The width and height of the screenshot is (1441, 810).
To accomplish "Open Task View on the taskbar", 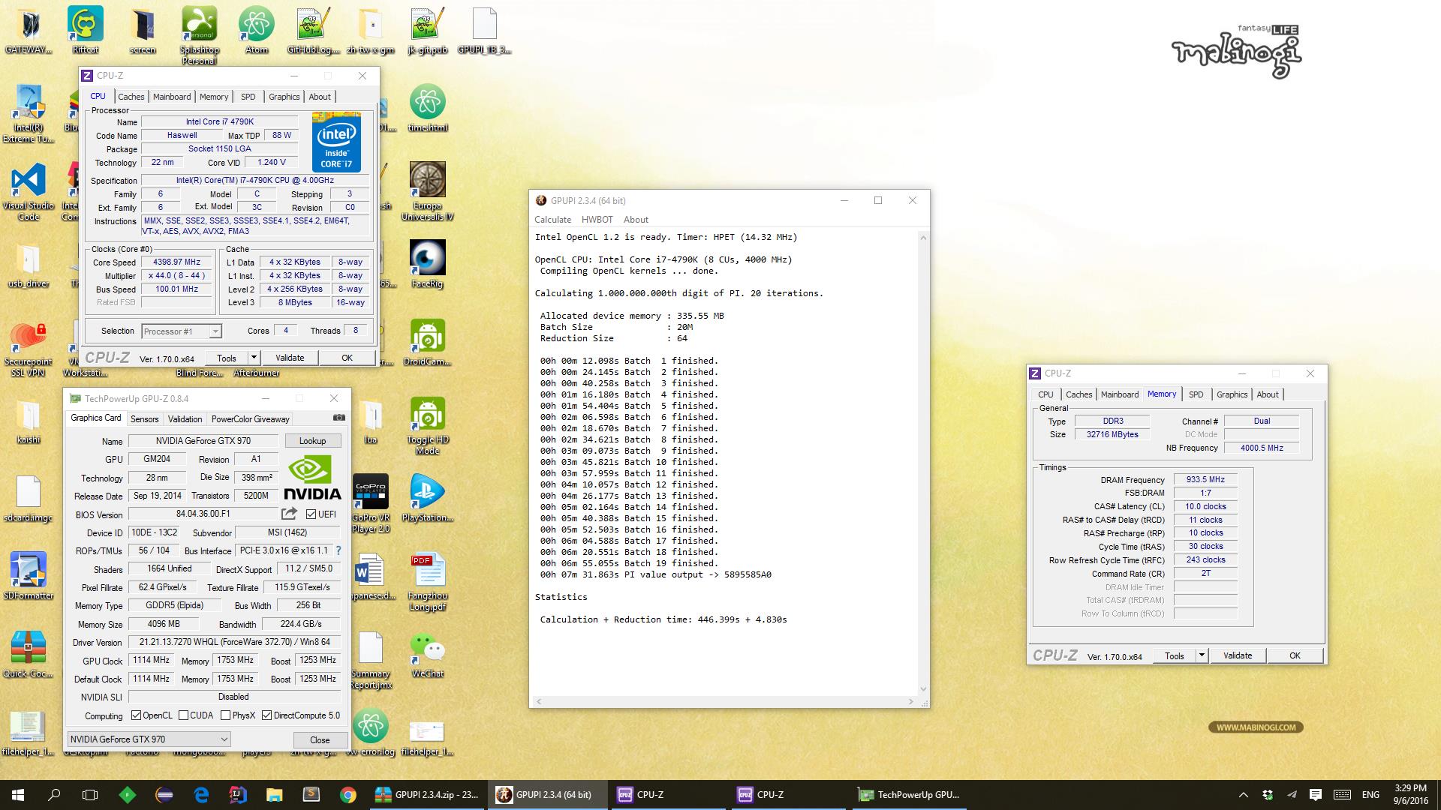I will 90,795.
